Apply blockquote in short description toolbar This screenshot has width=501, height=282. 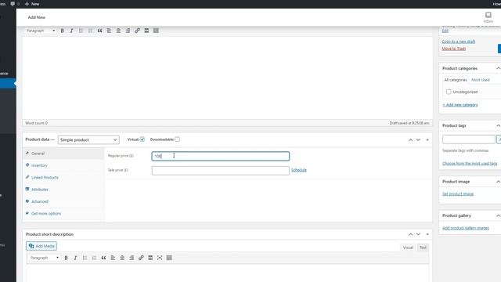click(x=103, y=258)
